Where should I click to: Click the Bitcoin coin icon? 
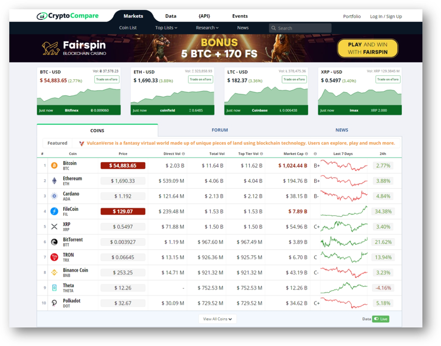54,166
